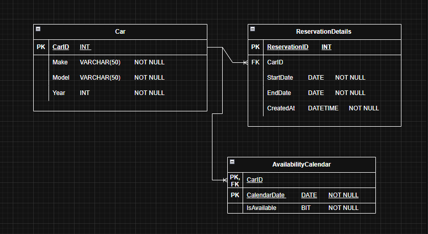Select the StartDate field
The width and height of the screenshot is (428, 234).
[280, 78]
